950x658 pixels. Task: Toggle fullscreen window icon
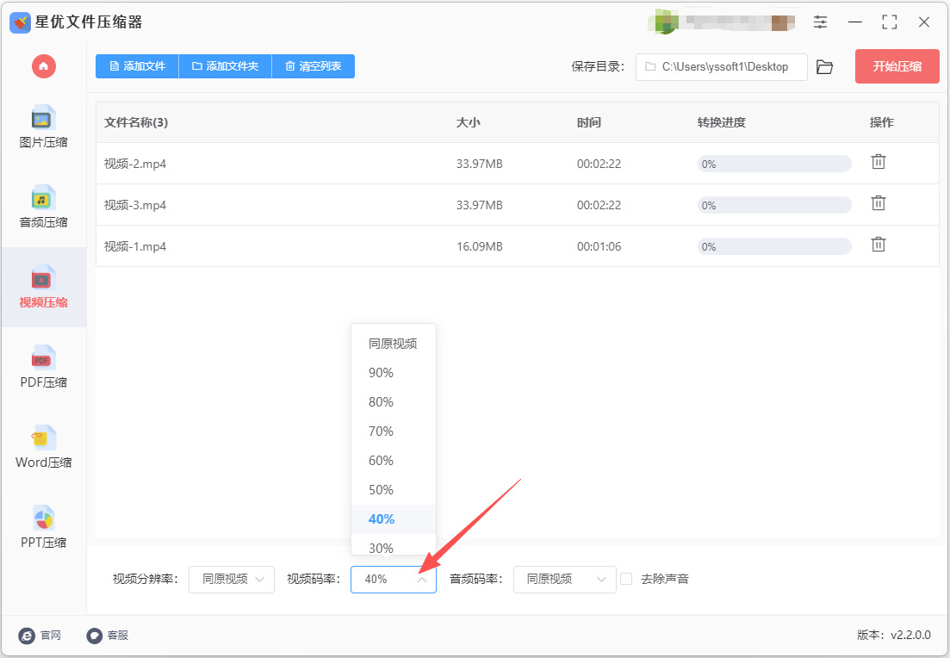pyautogui.click(x=889, y=22)
